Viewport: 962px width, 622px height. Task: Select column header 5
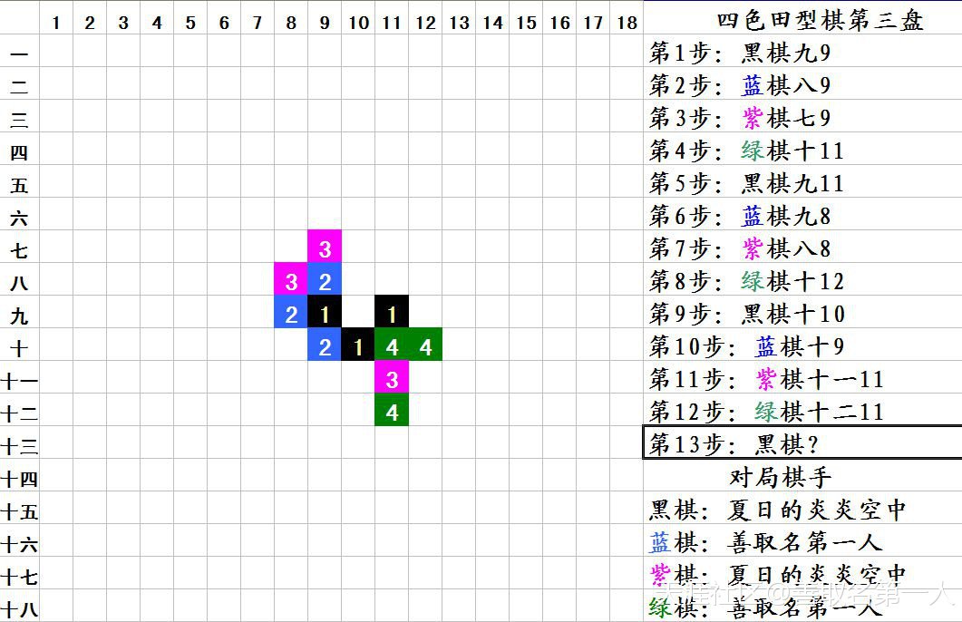tap(190, 23)
